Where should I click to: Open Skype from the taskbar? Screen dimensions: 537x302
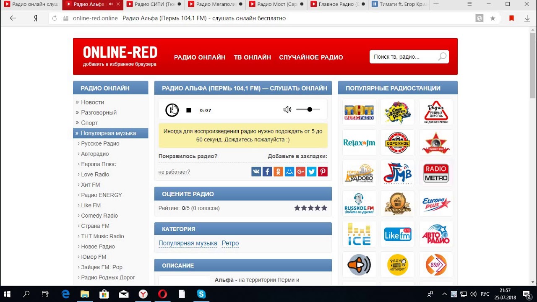(x=201, y=294)
